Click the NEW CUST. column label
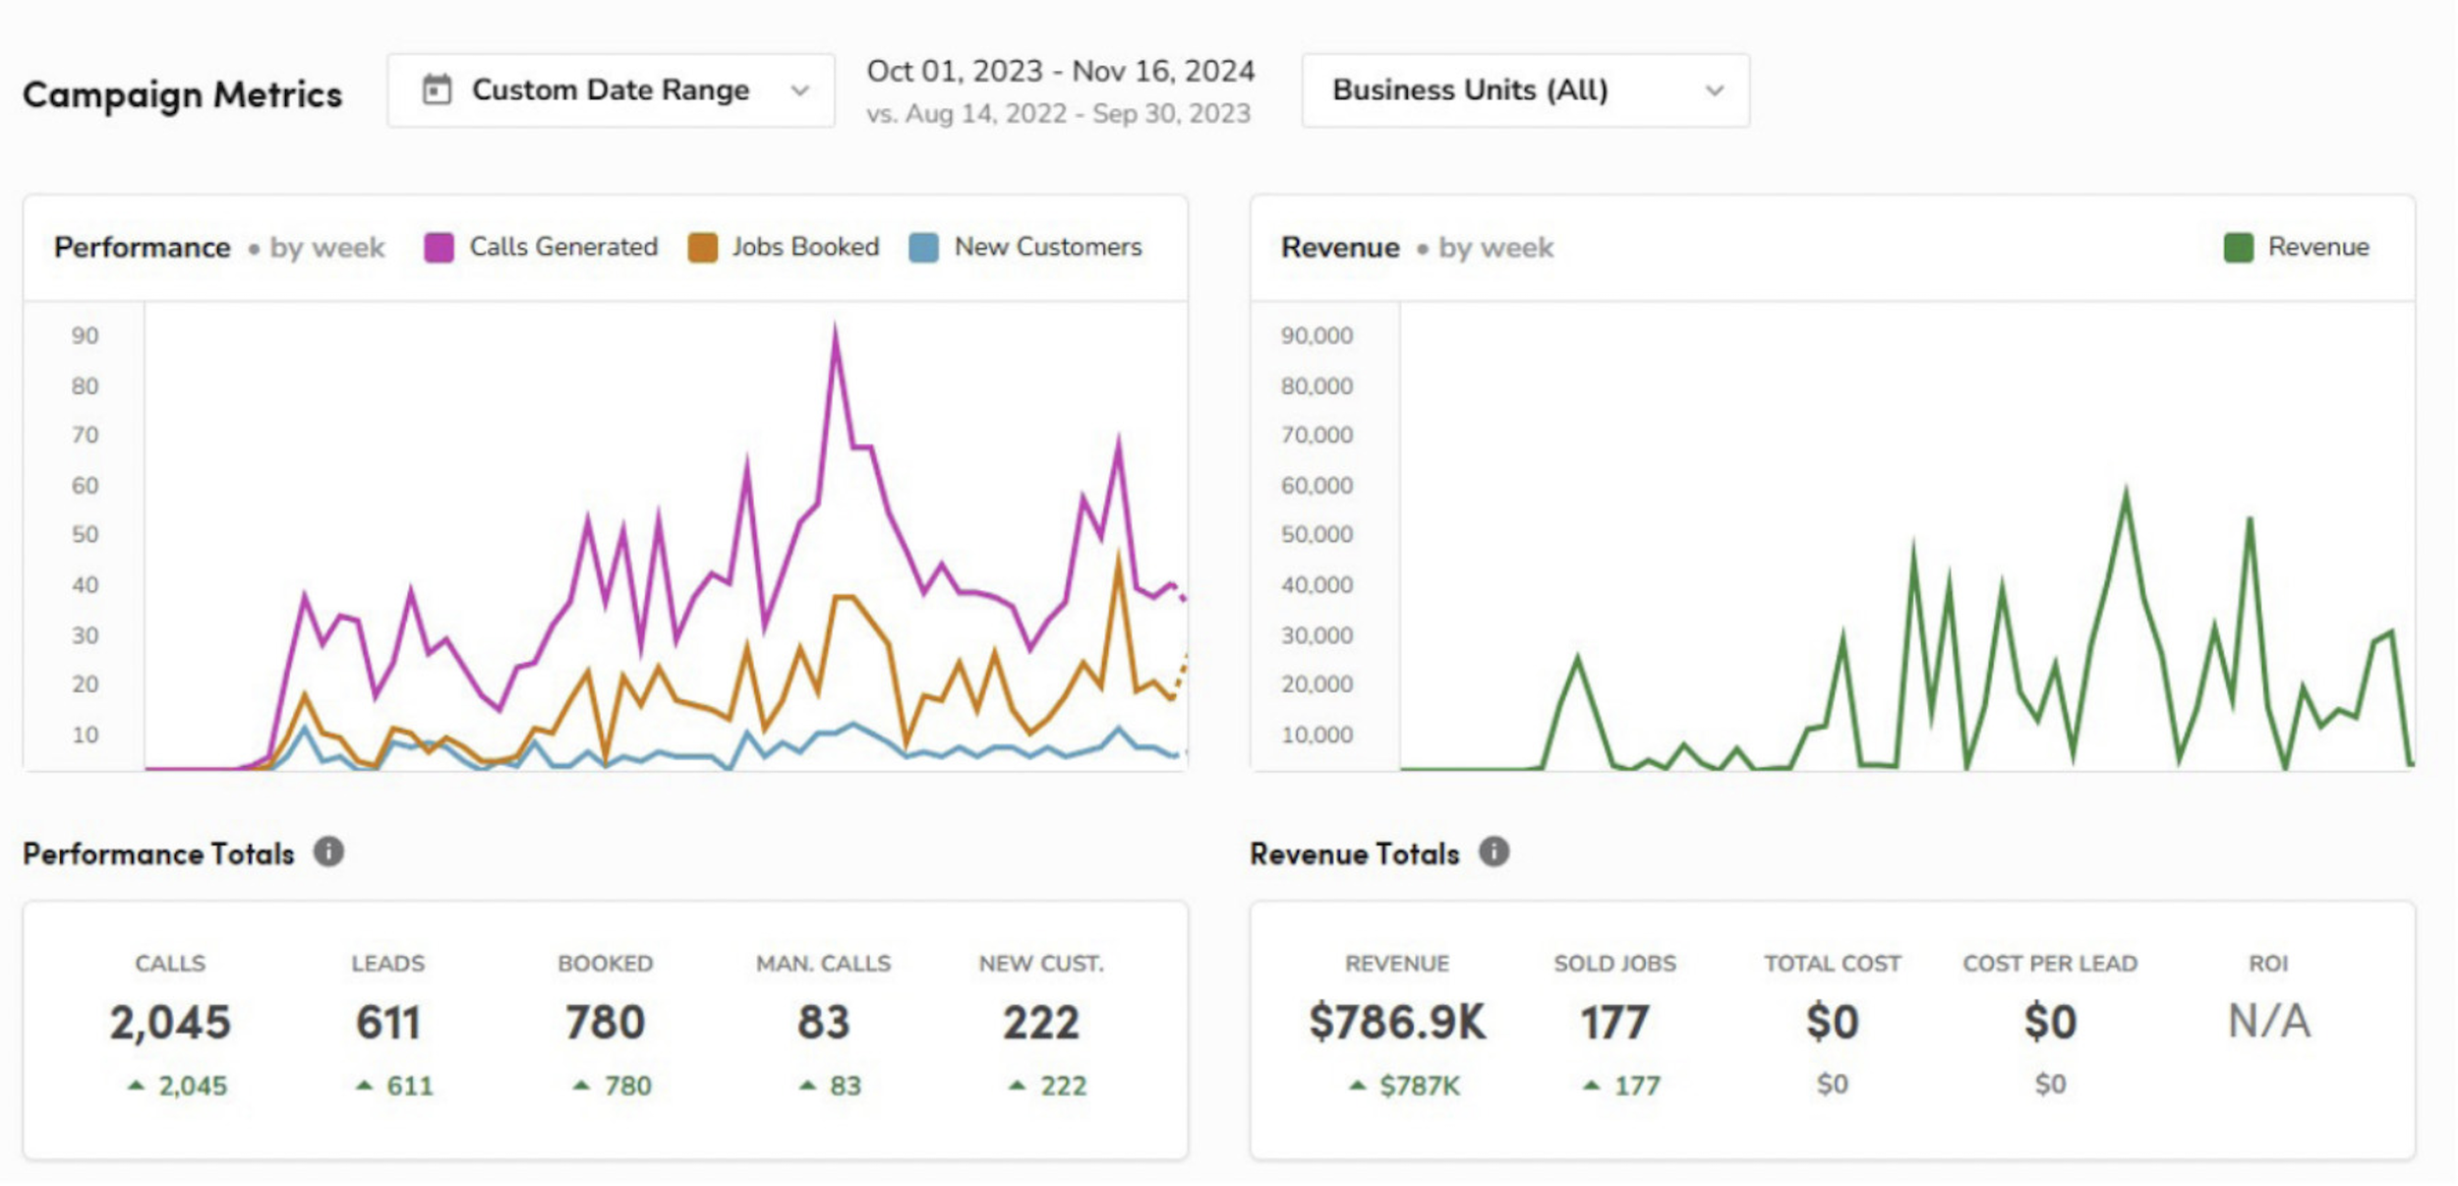2458x1186 pixels. (1041, 963)
